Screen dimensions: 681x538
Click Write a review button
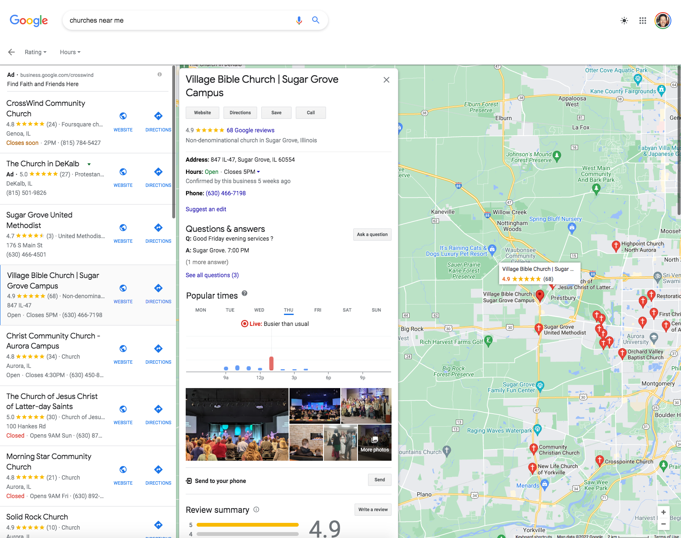click(x=373, y=509)
